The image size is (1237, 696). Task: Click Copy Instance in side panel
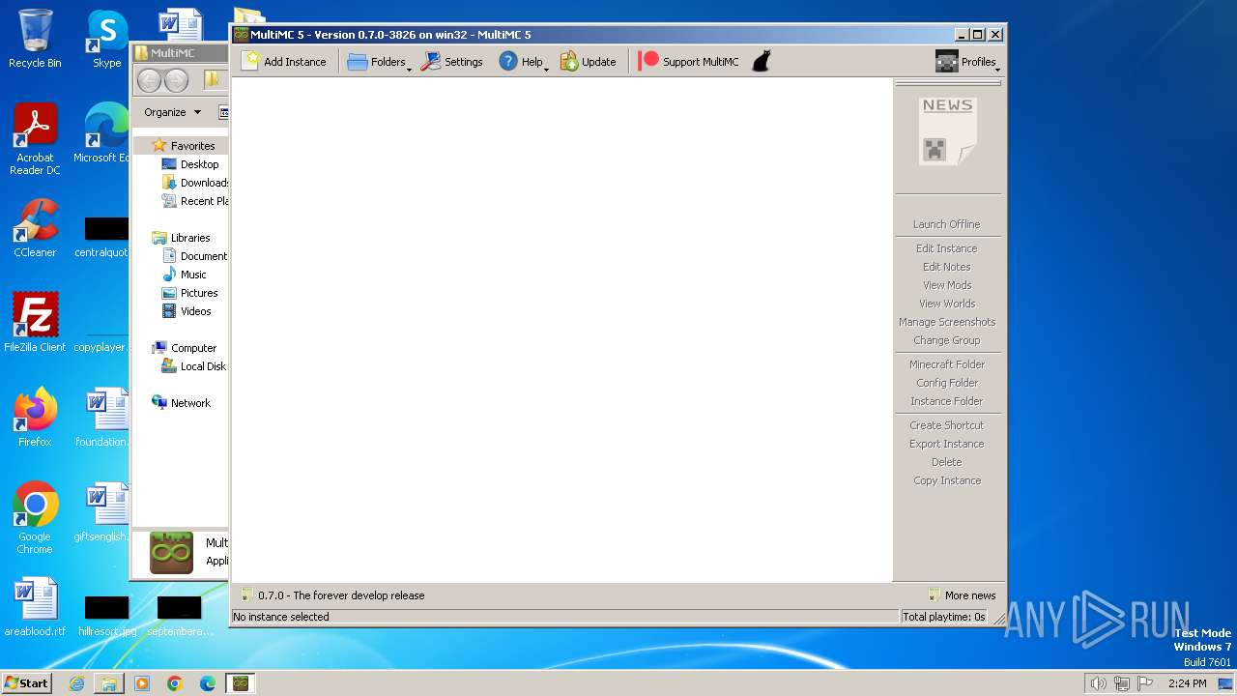point(947,480)
